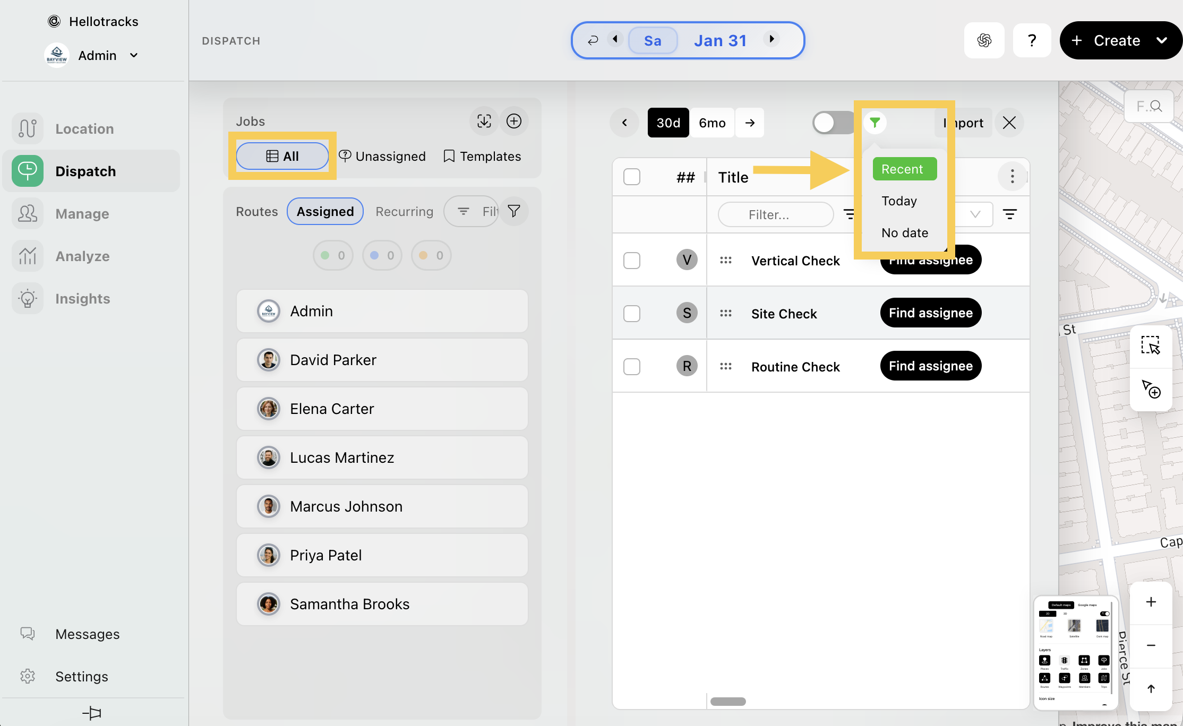Check the Vertical Check row checkbox
This screenshot has height=726, width=1183.
pyautogui.click(x=632, y=261)
